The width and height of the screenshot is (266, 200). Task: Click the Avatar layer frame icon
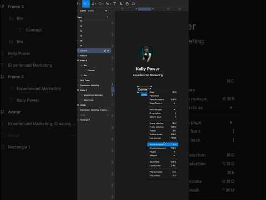click(x=78, y=105)
